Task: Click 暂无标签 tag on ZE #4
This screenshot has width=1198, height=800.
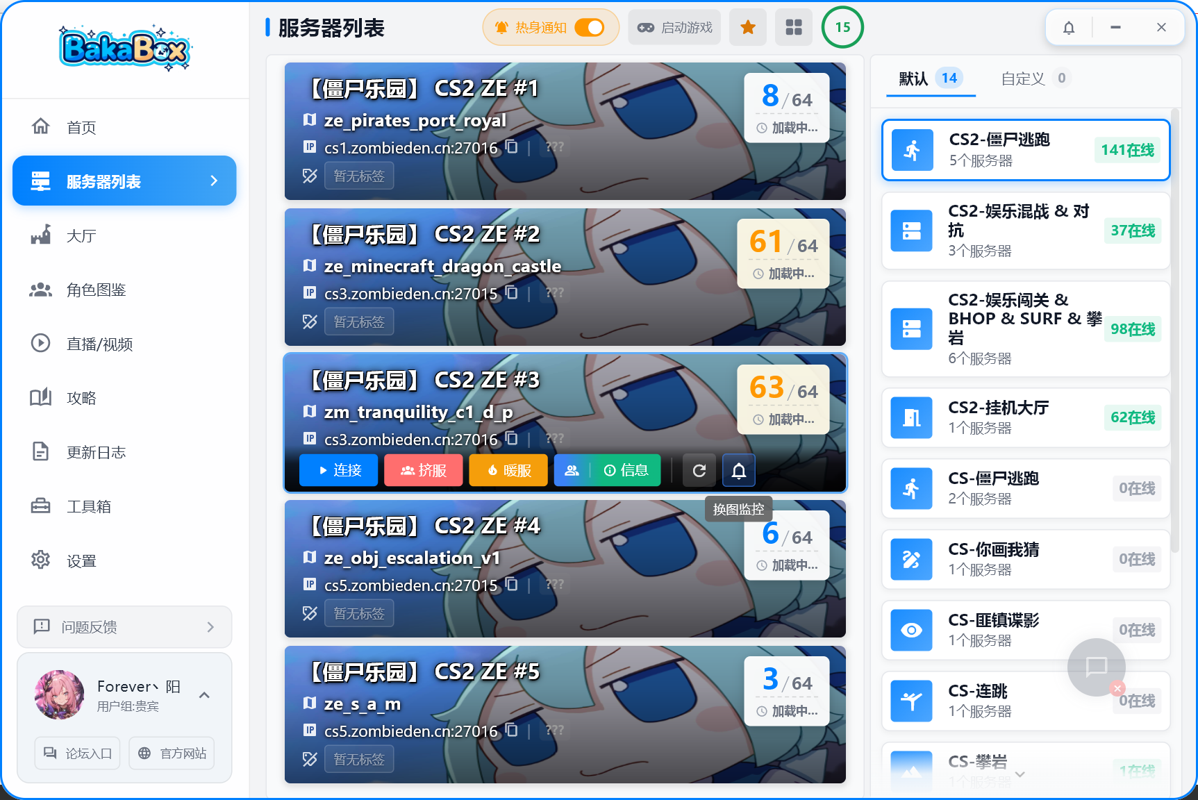Action: tap(359, 613)
